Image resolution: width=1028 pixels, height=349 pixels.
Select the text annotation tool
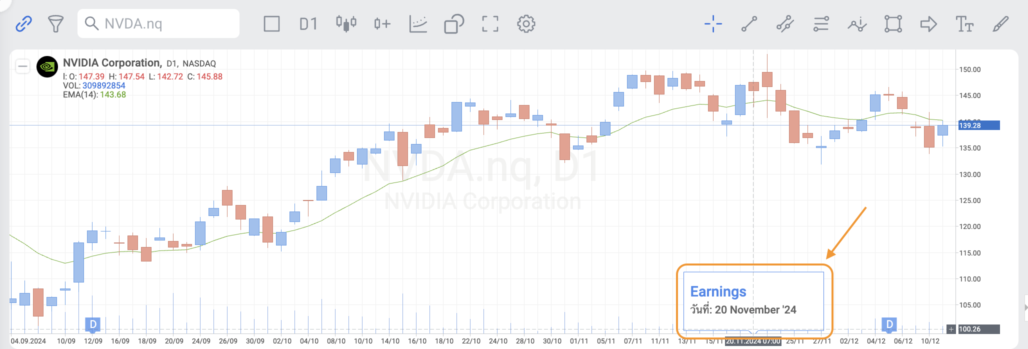(x=964, y=23)
